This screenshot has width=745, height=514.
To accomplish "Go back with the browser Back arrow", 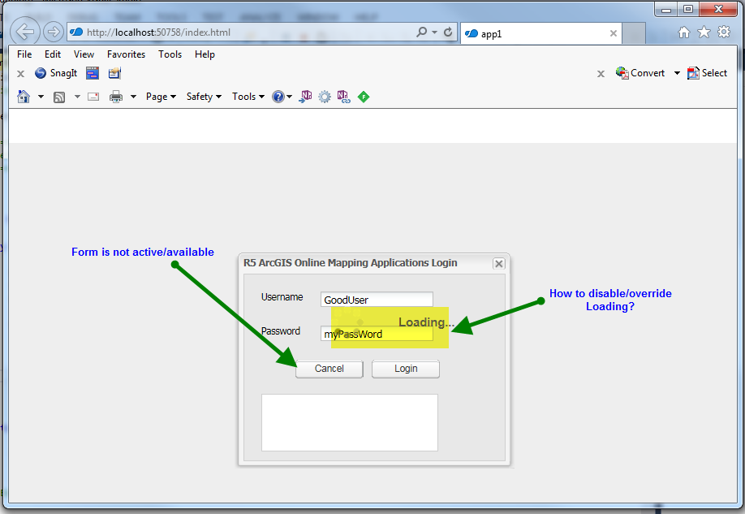I will (24, 32).
